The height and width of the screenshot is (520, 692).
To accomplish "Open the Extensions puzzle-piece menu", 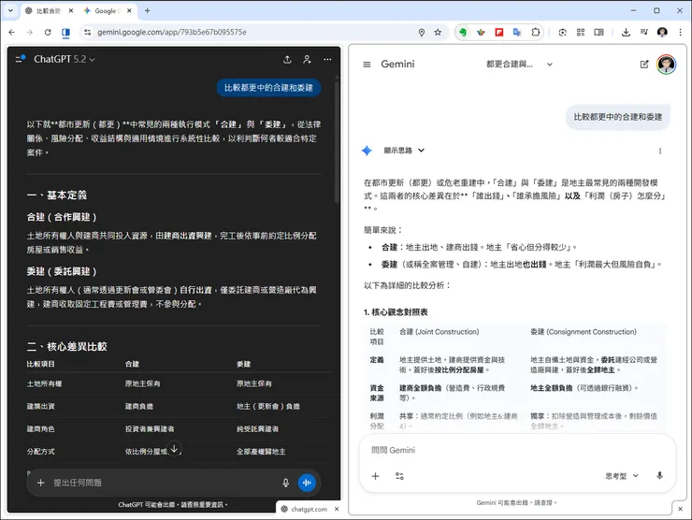I will click(x=535, y=32).
